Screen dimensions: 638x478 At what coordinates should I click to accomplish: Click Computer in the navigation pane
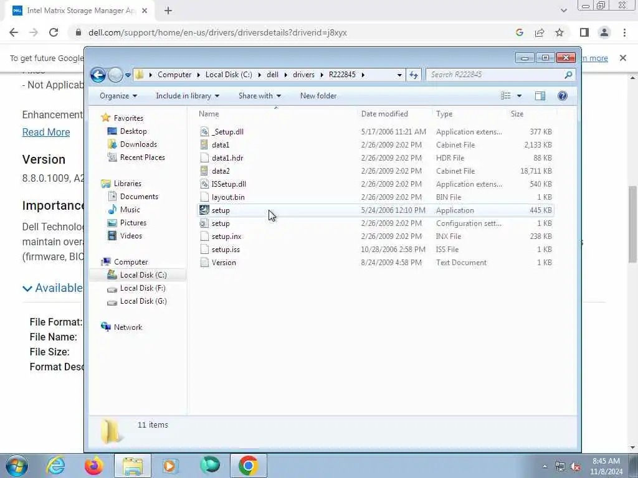pos(131,262)
